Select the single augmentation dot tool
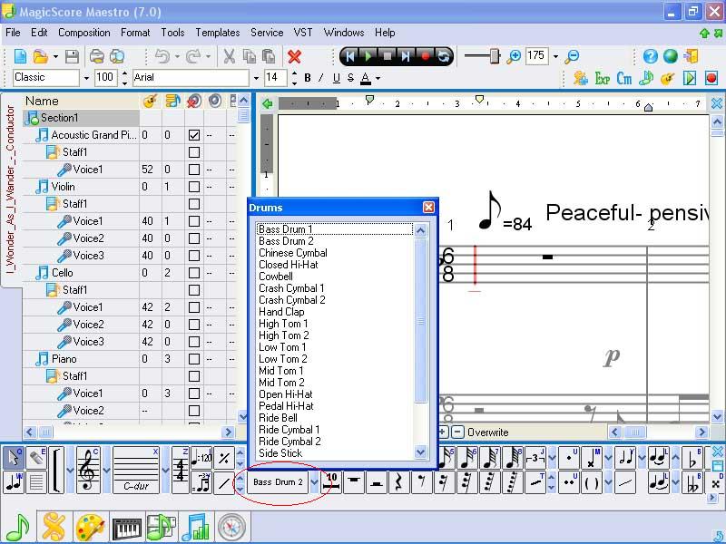 pyautogui.click(x=569, y=458)
